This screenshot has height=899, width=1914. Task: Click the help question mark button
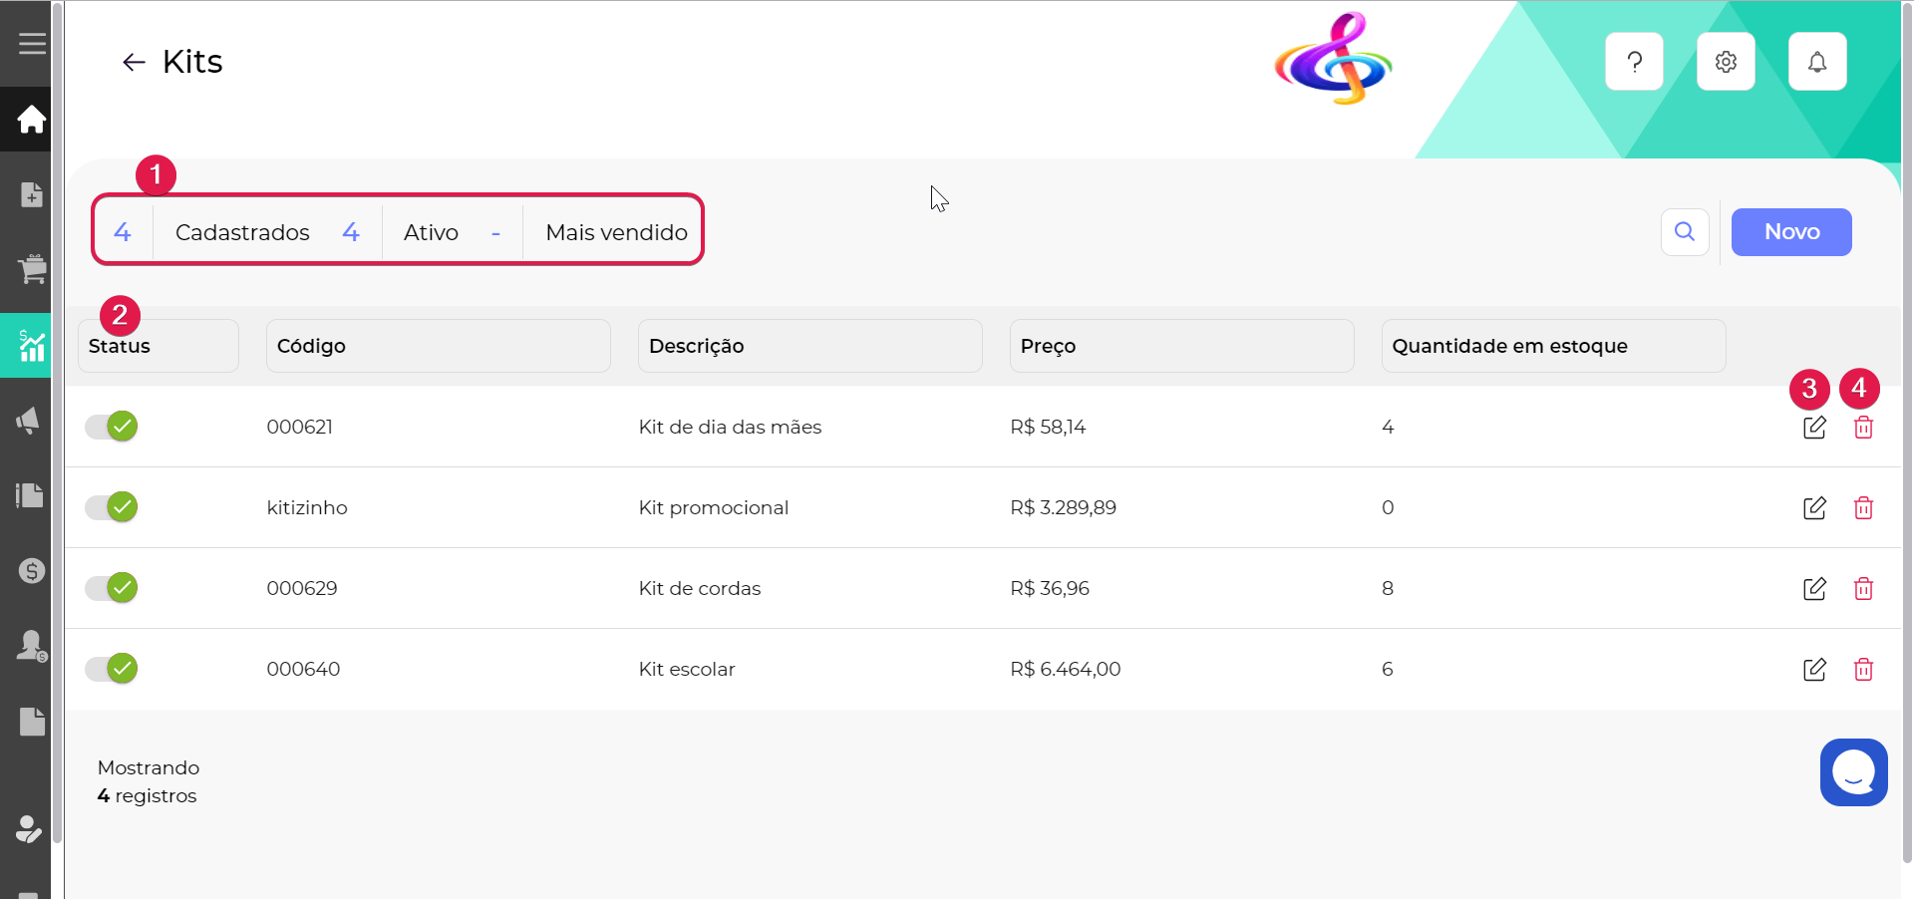point(1634,62)
